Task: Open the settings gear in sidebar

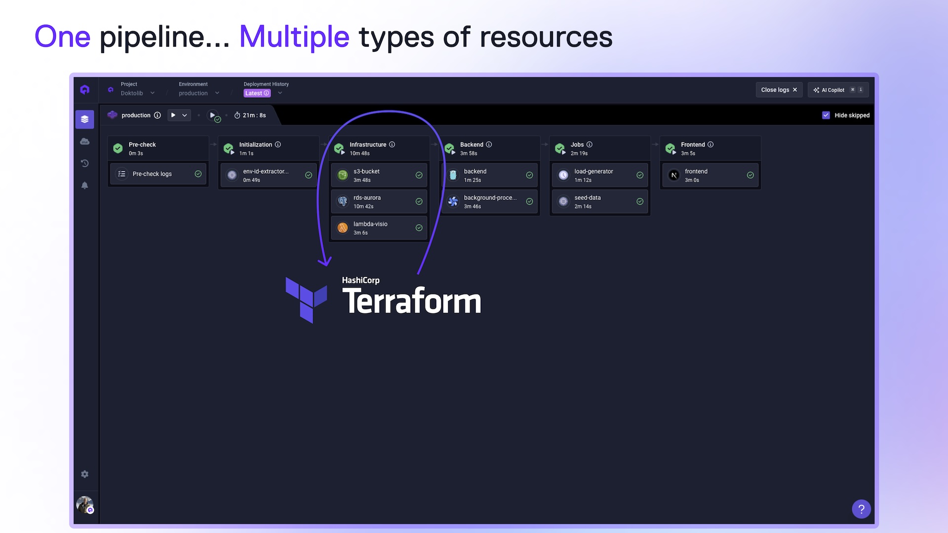Action: click(84, 474)
